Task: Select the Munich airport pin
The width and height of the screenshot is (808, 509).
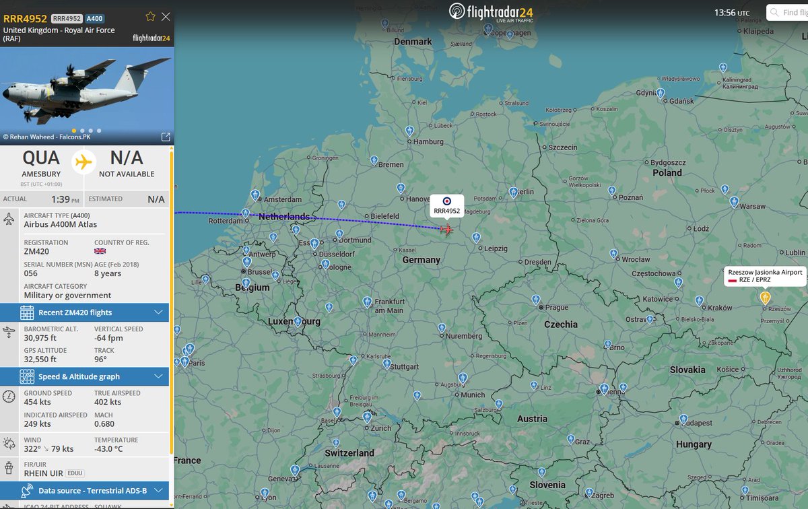Action: coord(463,379)
